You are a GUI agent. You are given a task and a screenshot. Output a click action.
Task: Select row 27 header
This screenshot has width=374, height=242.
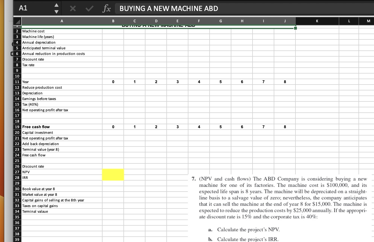click(x=17, y=172)
